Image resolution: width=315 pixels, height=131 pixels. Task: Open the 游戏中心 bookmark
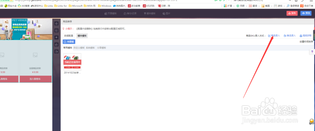point(37,6)
